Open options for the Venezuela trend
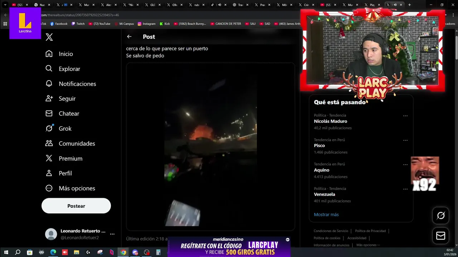This screenshot has height=257, width=458. point(405,189)
